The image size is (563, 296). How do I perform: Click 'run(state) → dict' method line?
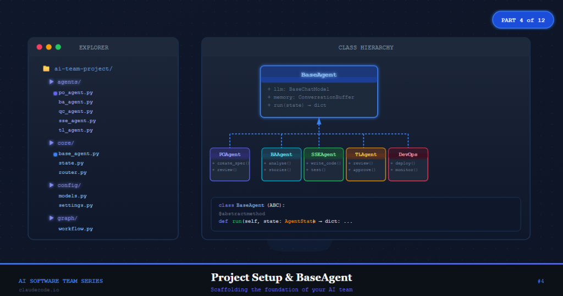296,105
